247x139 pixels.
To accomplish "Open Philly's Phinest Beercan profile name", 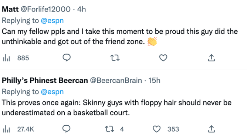I will pos(45,81).
